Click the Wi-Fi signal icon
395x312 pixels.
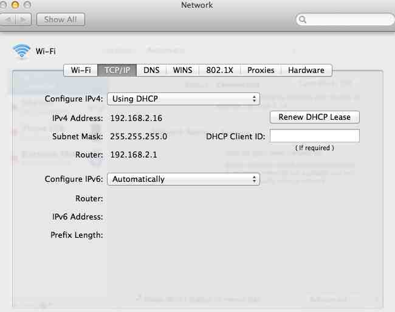pos(22,51)
